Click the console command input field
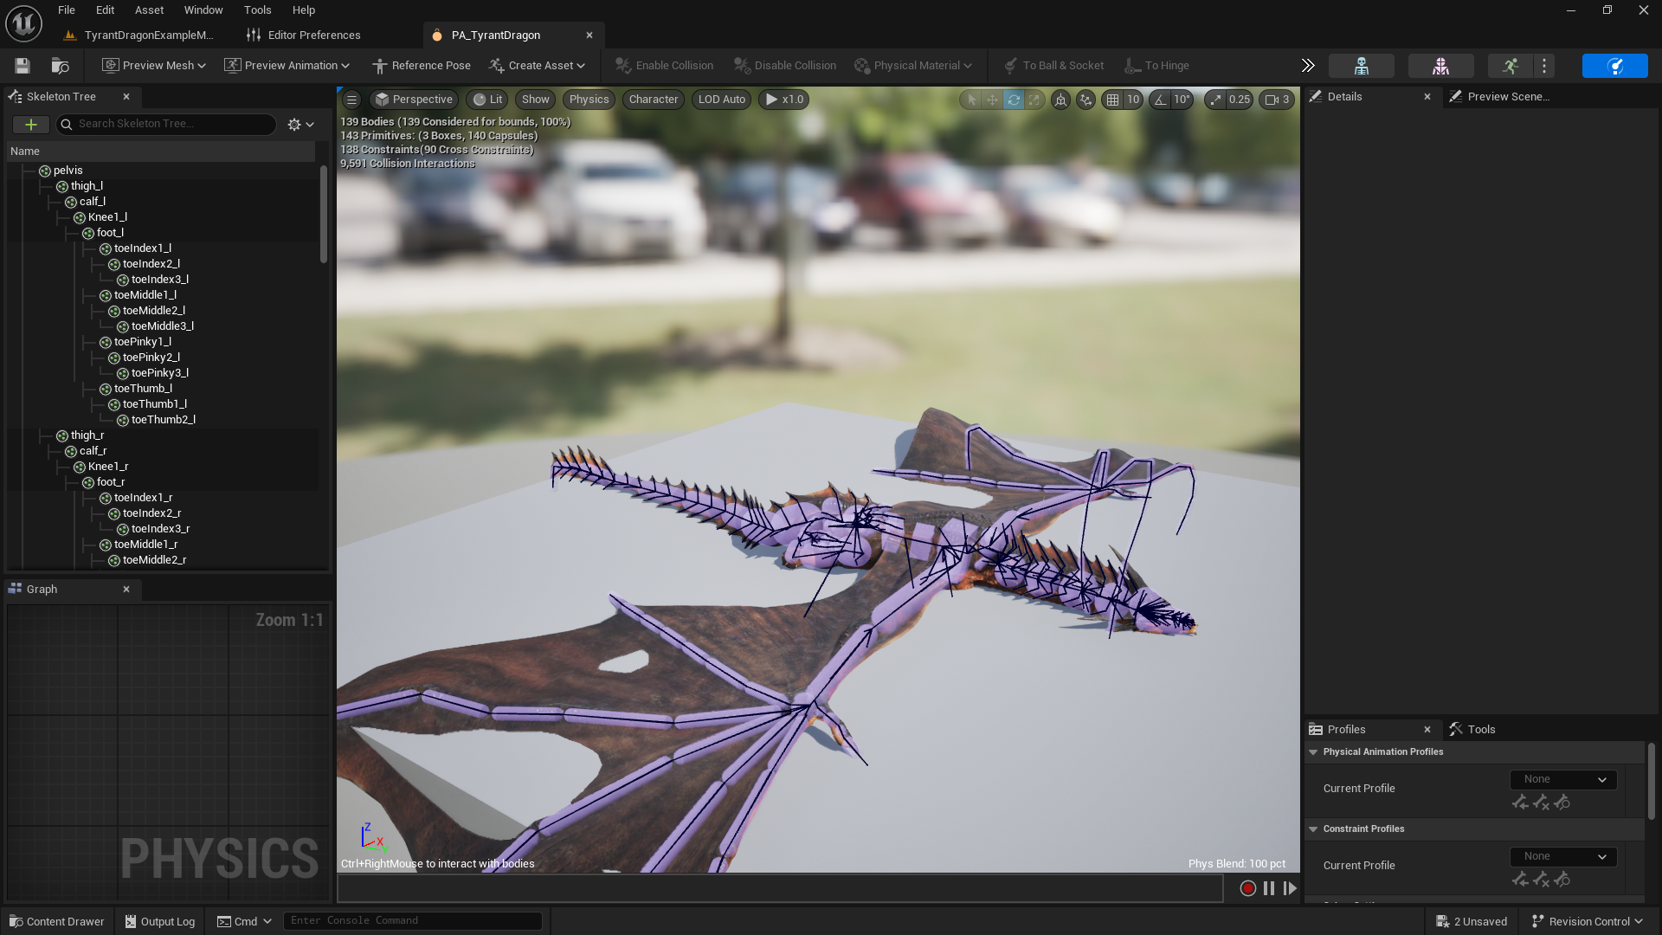Image resolution: width=1662 pixels, height=935 pixels. tap(412, 921)
